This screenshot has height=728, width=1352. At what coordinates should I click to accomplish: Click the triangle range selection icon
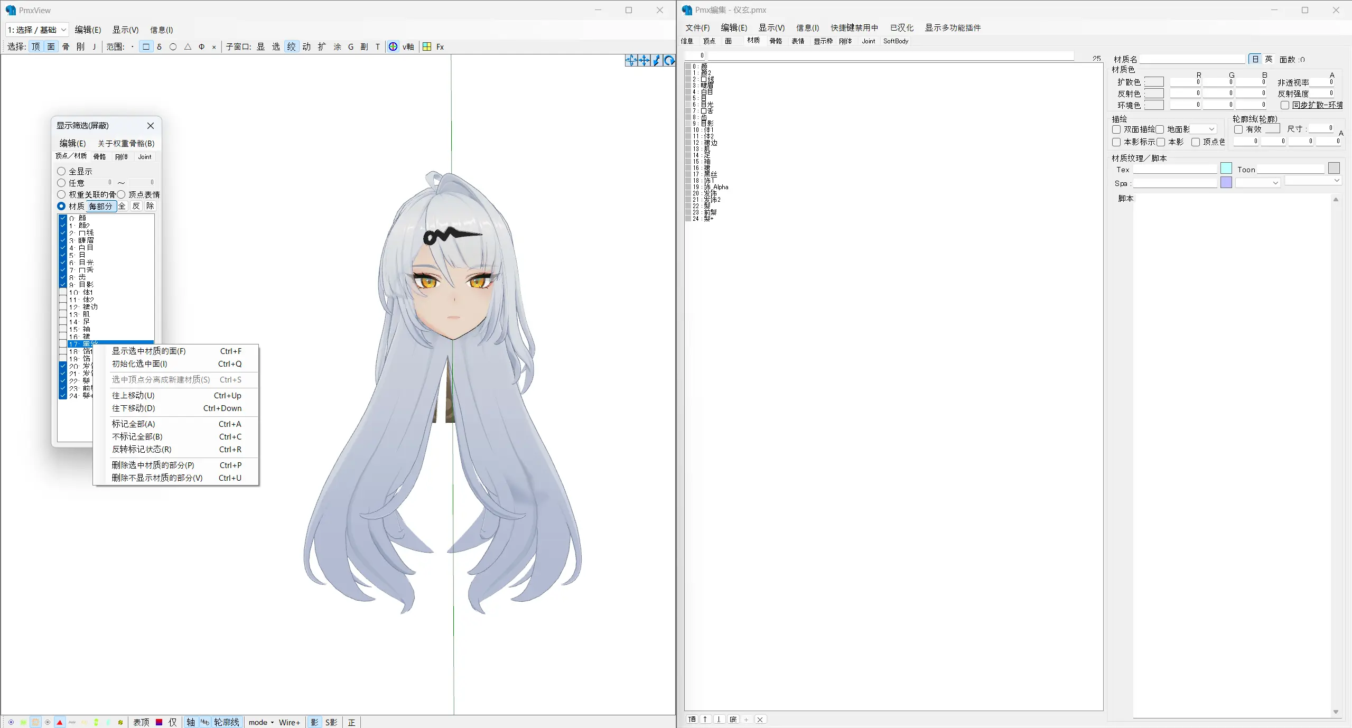coord(188,46)
